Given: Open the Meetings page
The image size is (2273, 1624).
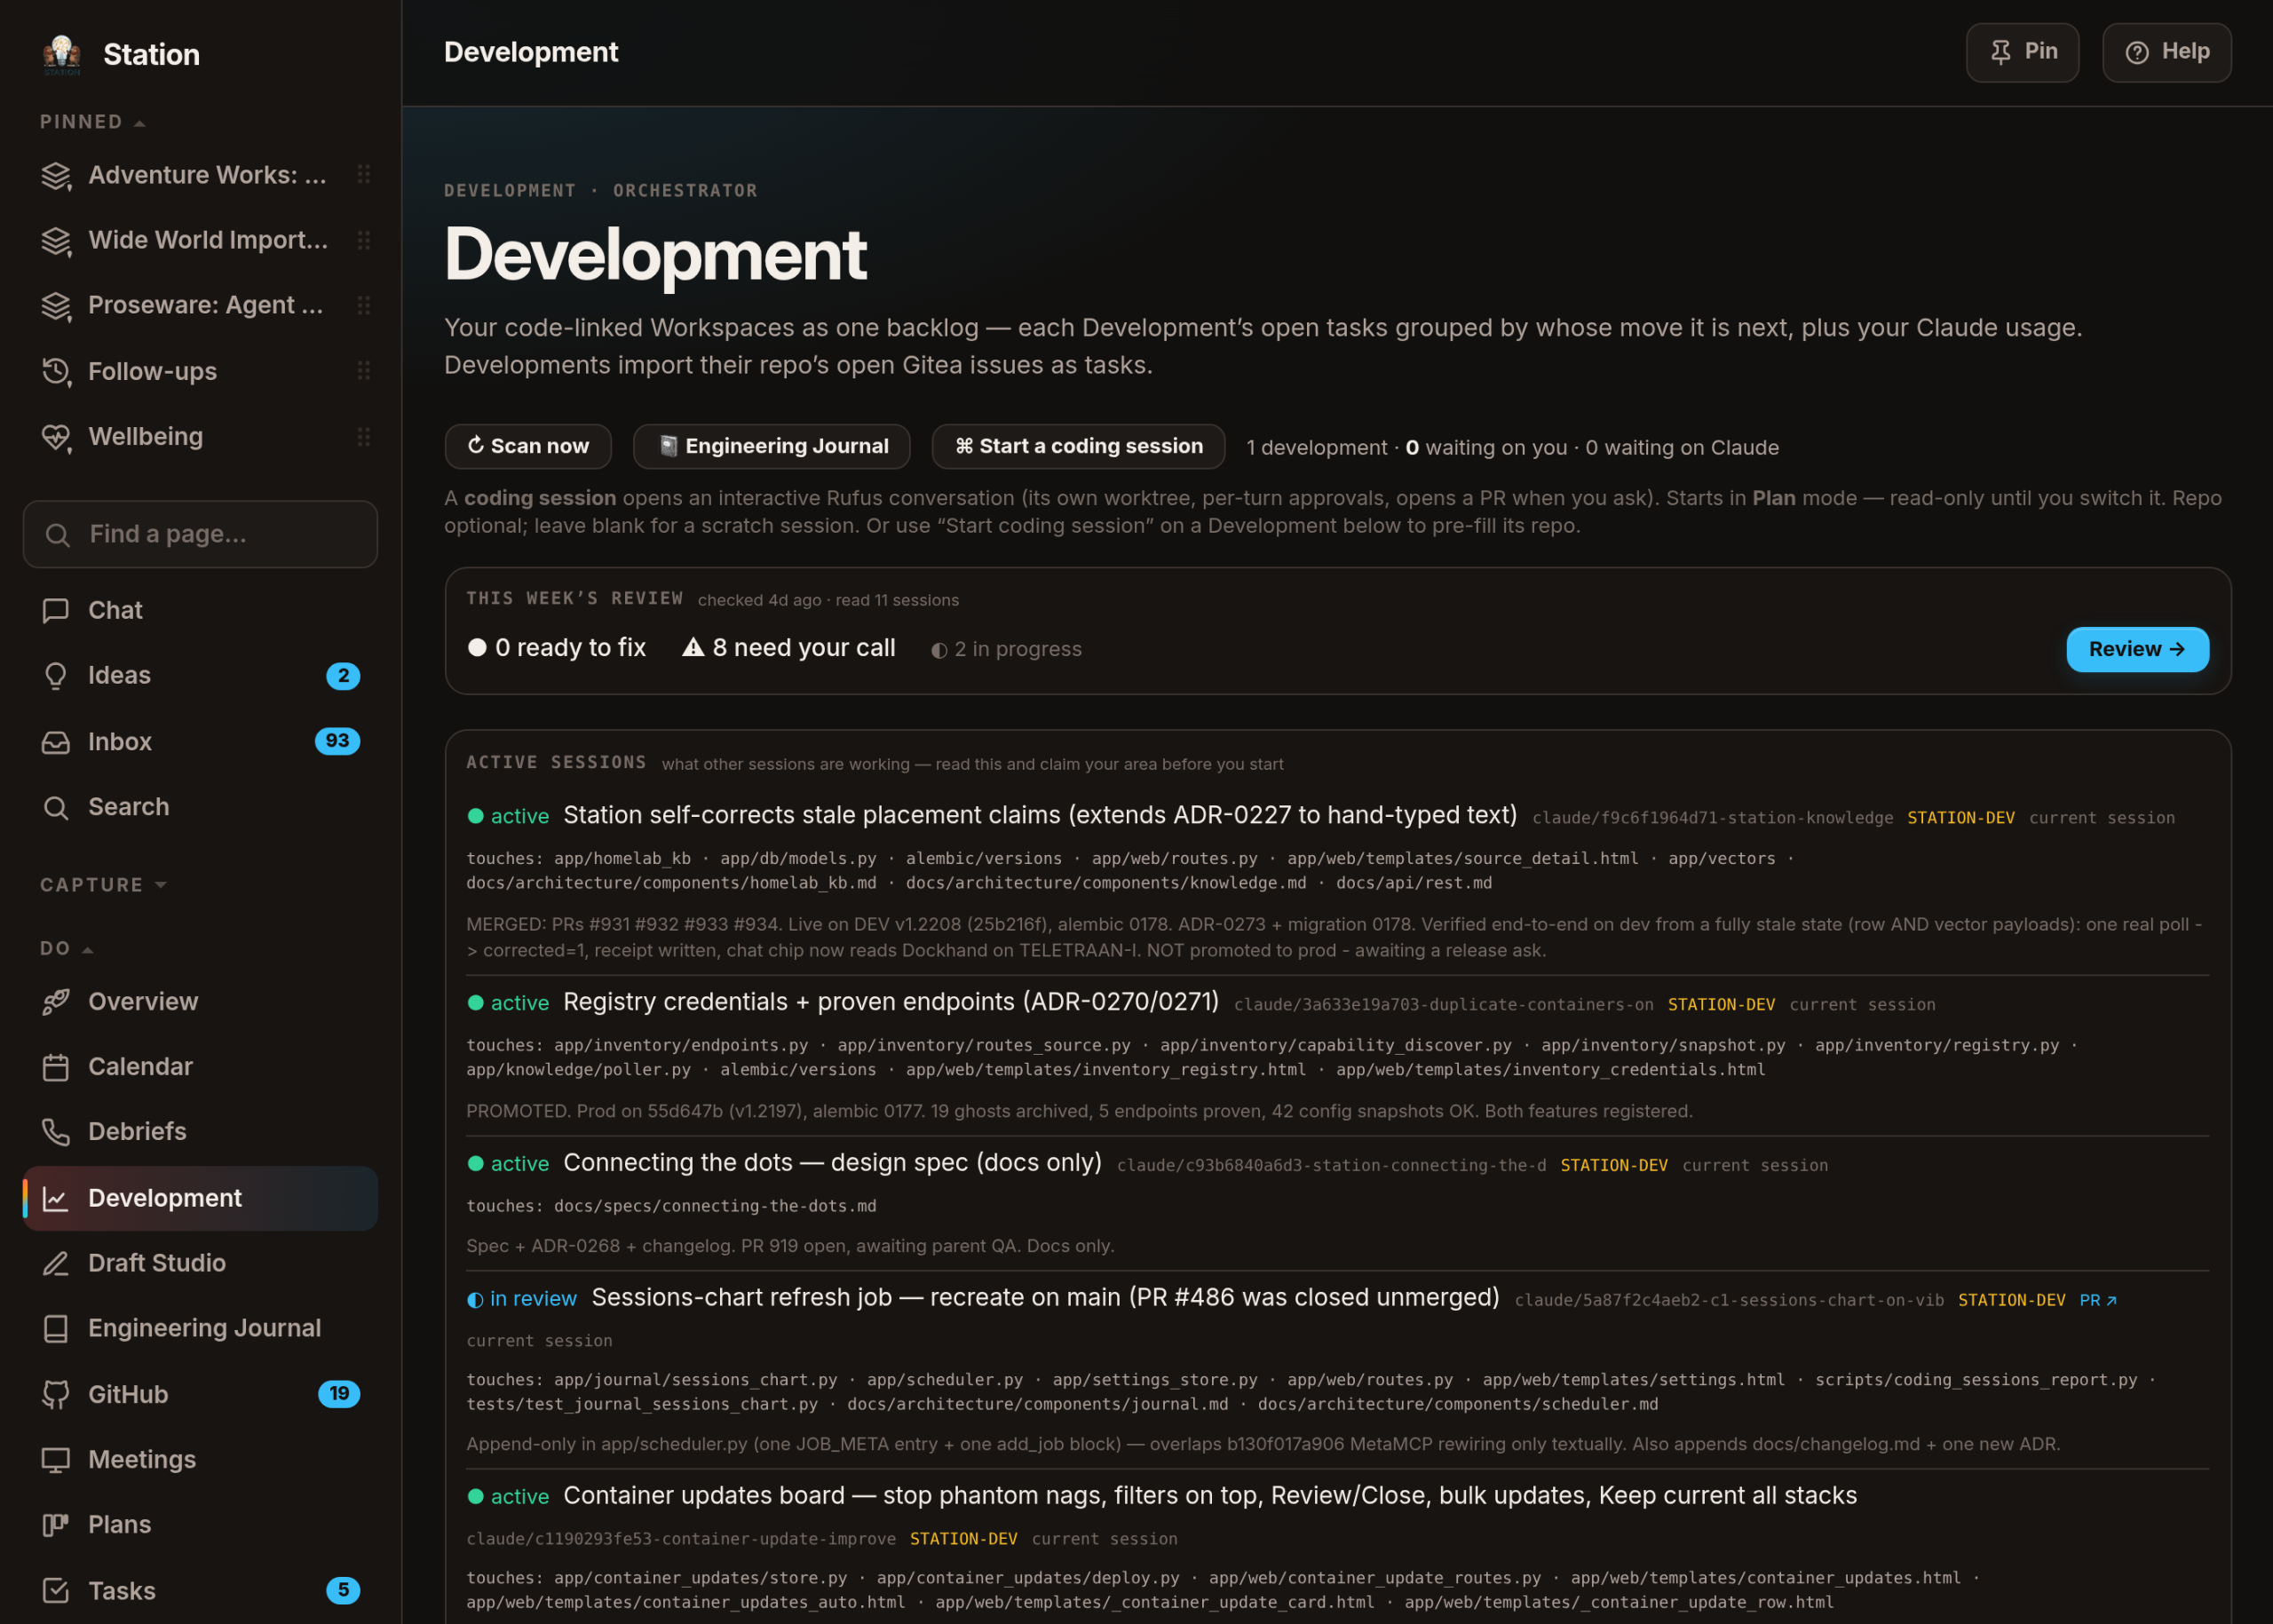Looking at the screenshot, I should pos(200,1460).
